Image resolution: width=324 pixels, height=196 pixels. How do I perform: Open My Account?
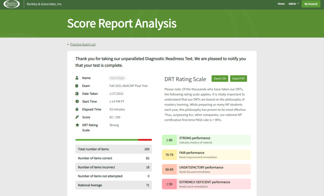click(311, 4)
